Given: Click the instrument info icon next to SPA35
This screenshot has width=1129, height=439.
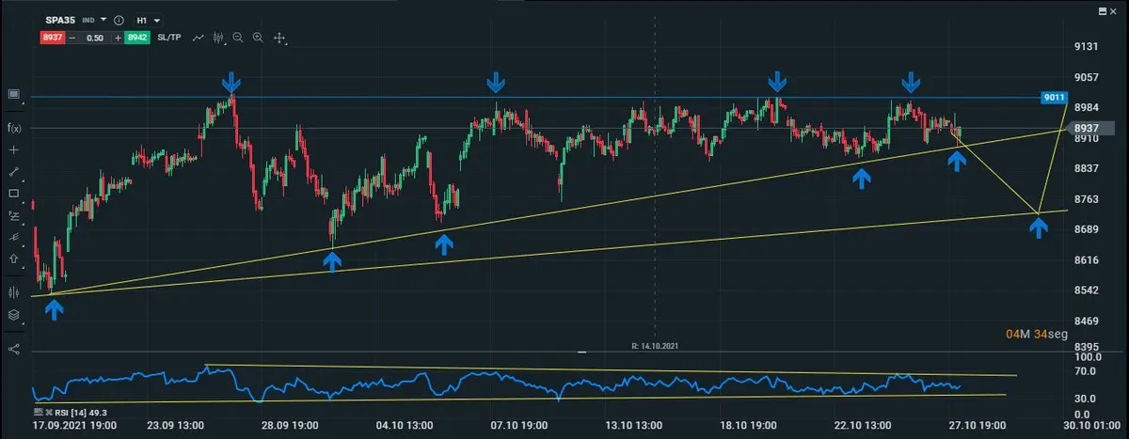Looking at the screenshot, I should click(x=119, y=20).
